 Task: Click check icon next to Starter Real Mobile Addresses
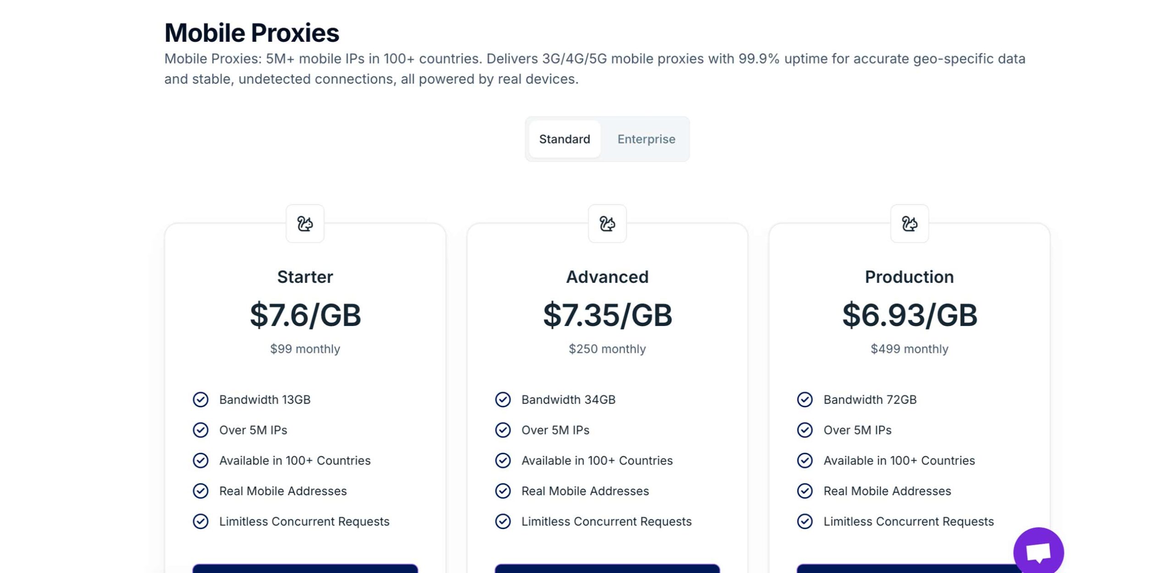(x=200, y=491)
